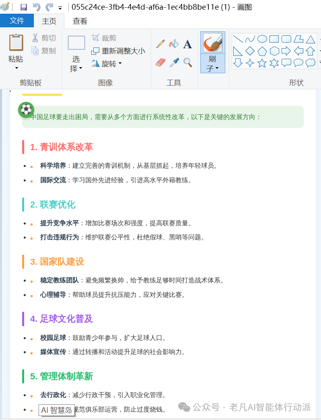Viewport: 321px width, 420px height.
Task: Choose the Diamond shape
Action: point(250,51)
